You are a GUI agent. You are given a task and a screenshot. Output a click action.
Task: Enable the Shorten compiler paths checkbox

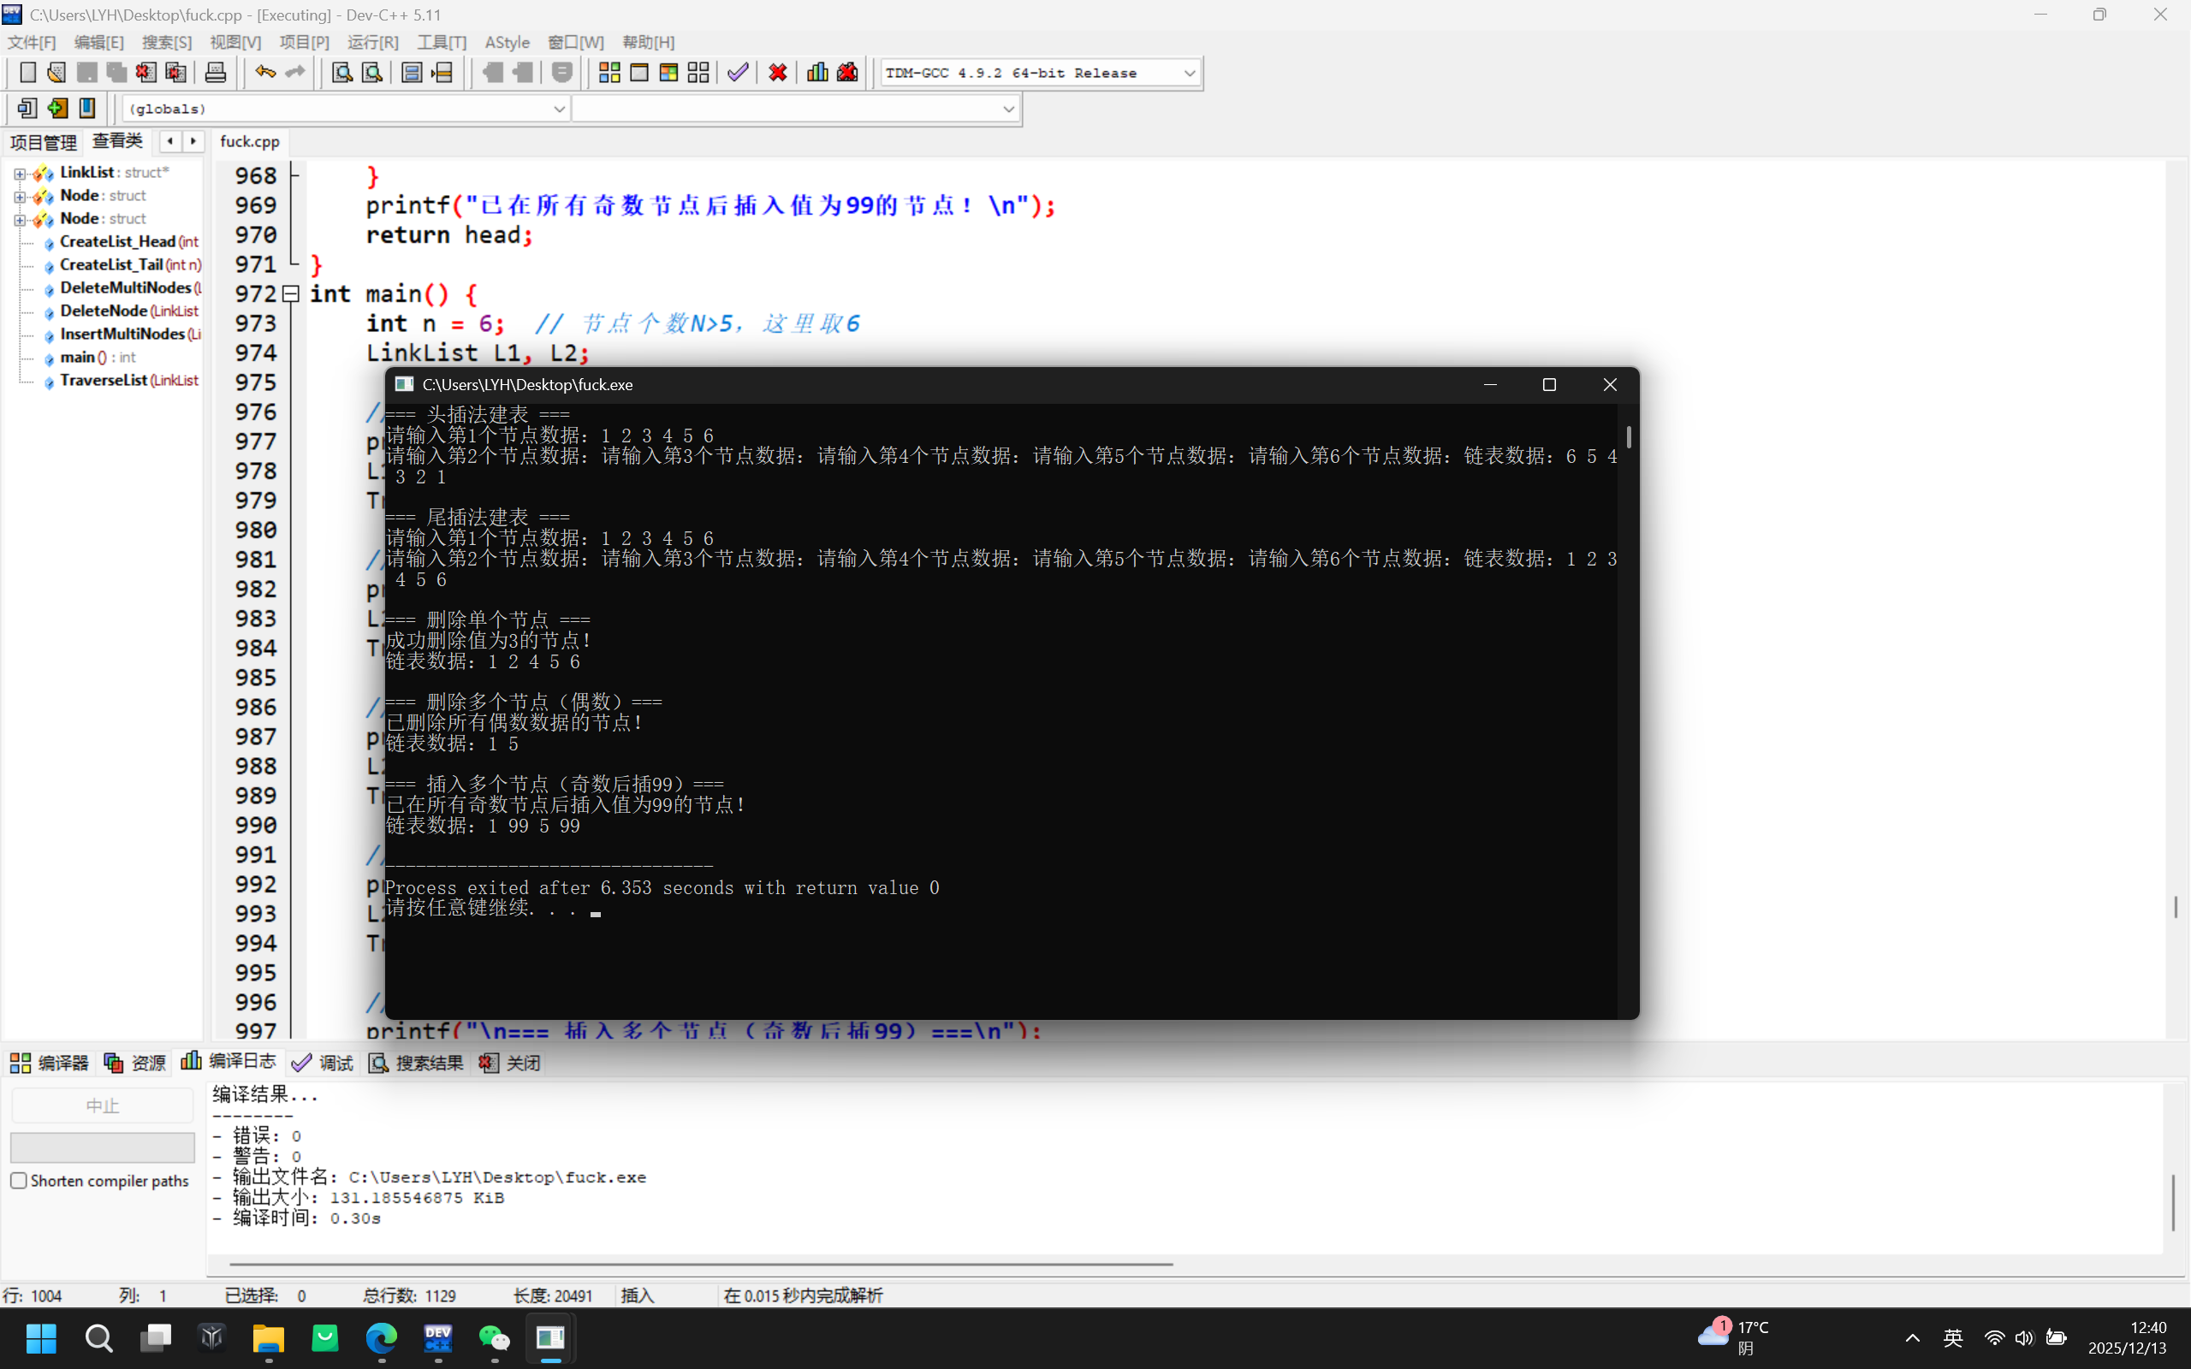point(18,1181)
